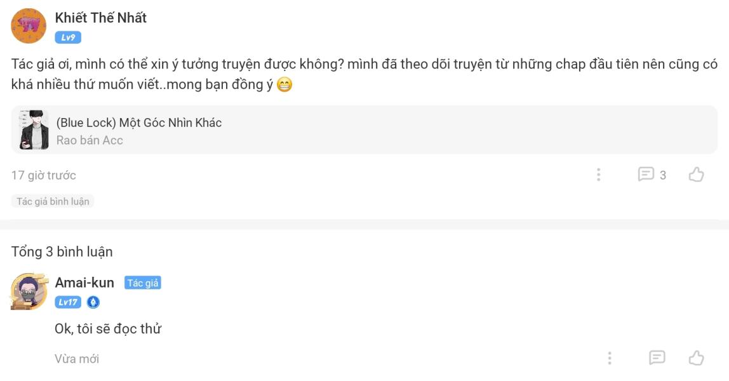The width and height of the screenshot is (729, 381).
Task: Click the Tổng 3 bình luận heading
Action: click(x=62, y=251)
